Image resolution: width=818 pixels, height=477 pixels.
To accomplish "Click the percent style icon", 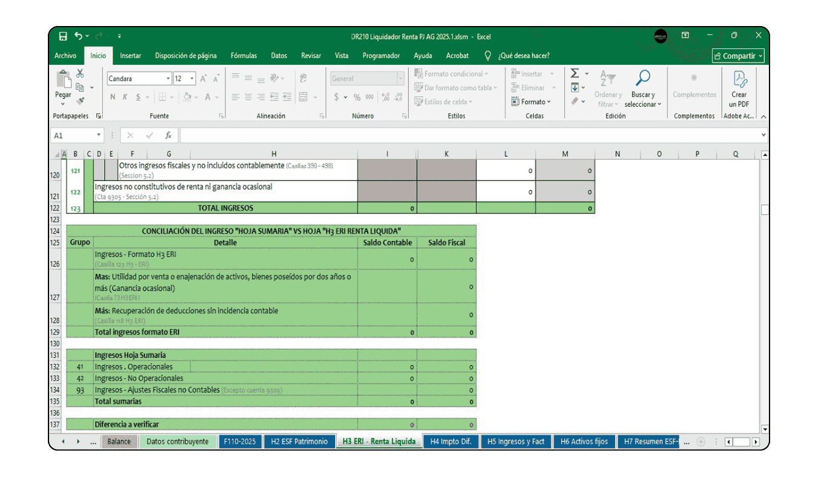I will (357, 97).
